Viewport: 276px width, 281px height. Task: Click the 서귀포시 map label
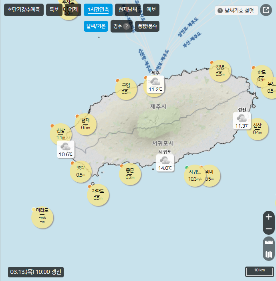click(x=163, y=143)
